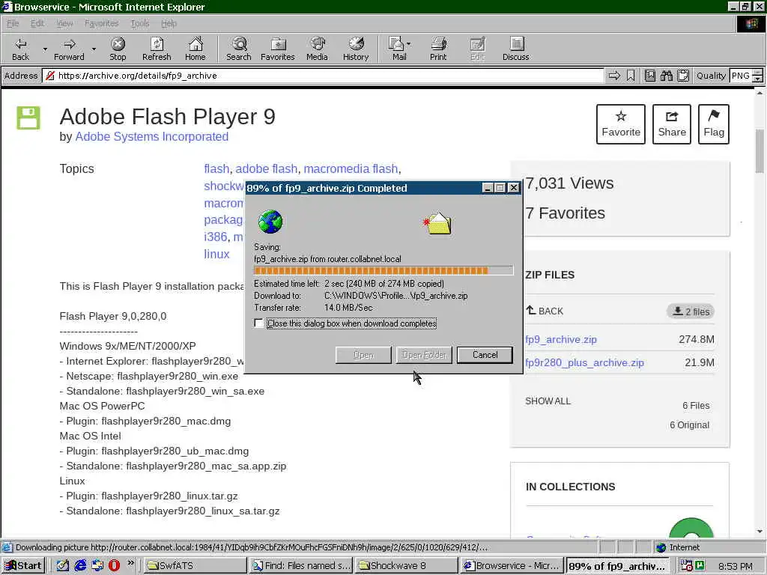Open the Mail button dropdown arrow
The height and width of the screenshot is (575, 767).
point(409,44)
